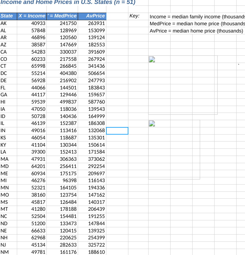Click the highlighted empty cell beside the IN row

(117, 131)
